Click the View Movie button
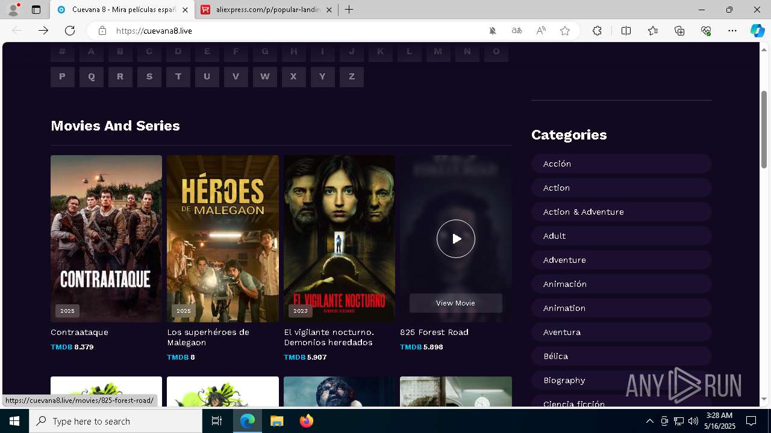This screenshot has width=771, height=433. (x=456, y=303)
